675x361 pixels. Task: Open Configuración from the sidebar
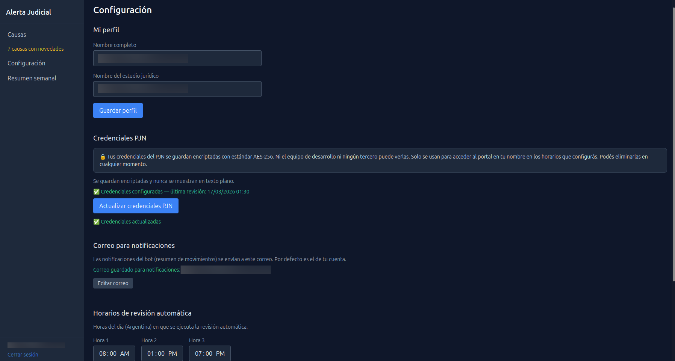(x=26, y=63)
